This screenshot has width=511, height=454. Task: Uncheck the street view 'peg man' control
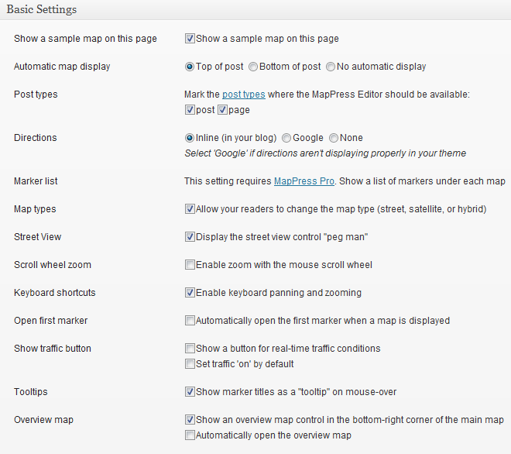coord(190,237)
